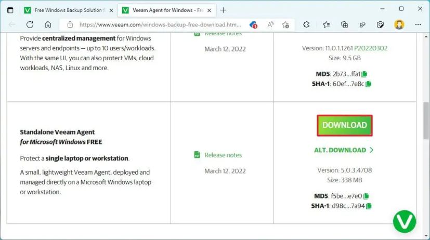Open the browser essentials heart icon

point(362,25)
